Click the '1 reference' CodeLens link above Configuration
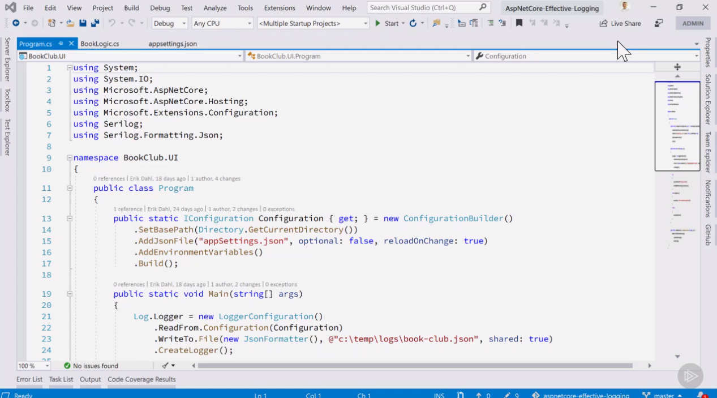Viewport: 717px width, 398px height. click(x=128, y=209)
